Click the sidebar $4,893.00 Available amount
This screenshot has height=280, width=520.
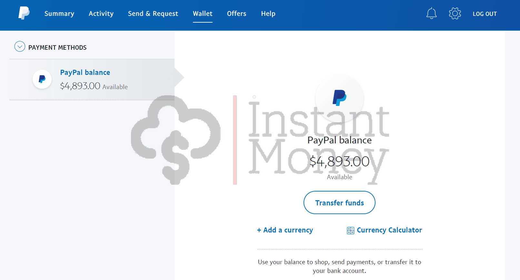(x=94, y=86)
